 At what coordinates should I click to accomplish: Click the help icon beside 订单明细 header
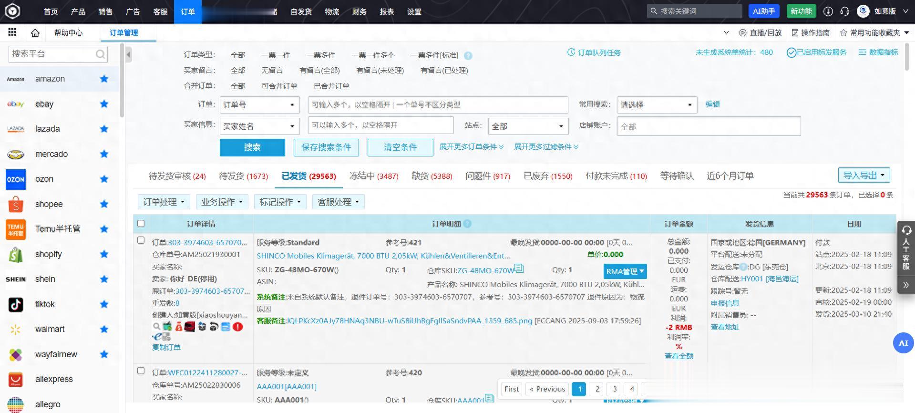(467, 224)
